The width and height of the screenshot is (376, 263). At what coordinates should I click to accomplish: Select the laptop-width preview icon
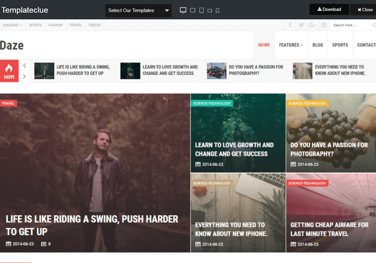[193, 10]
